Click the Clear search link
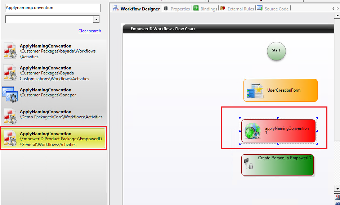 tap(90, 31)
